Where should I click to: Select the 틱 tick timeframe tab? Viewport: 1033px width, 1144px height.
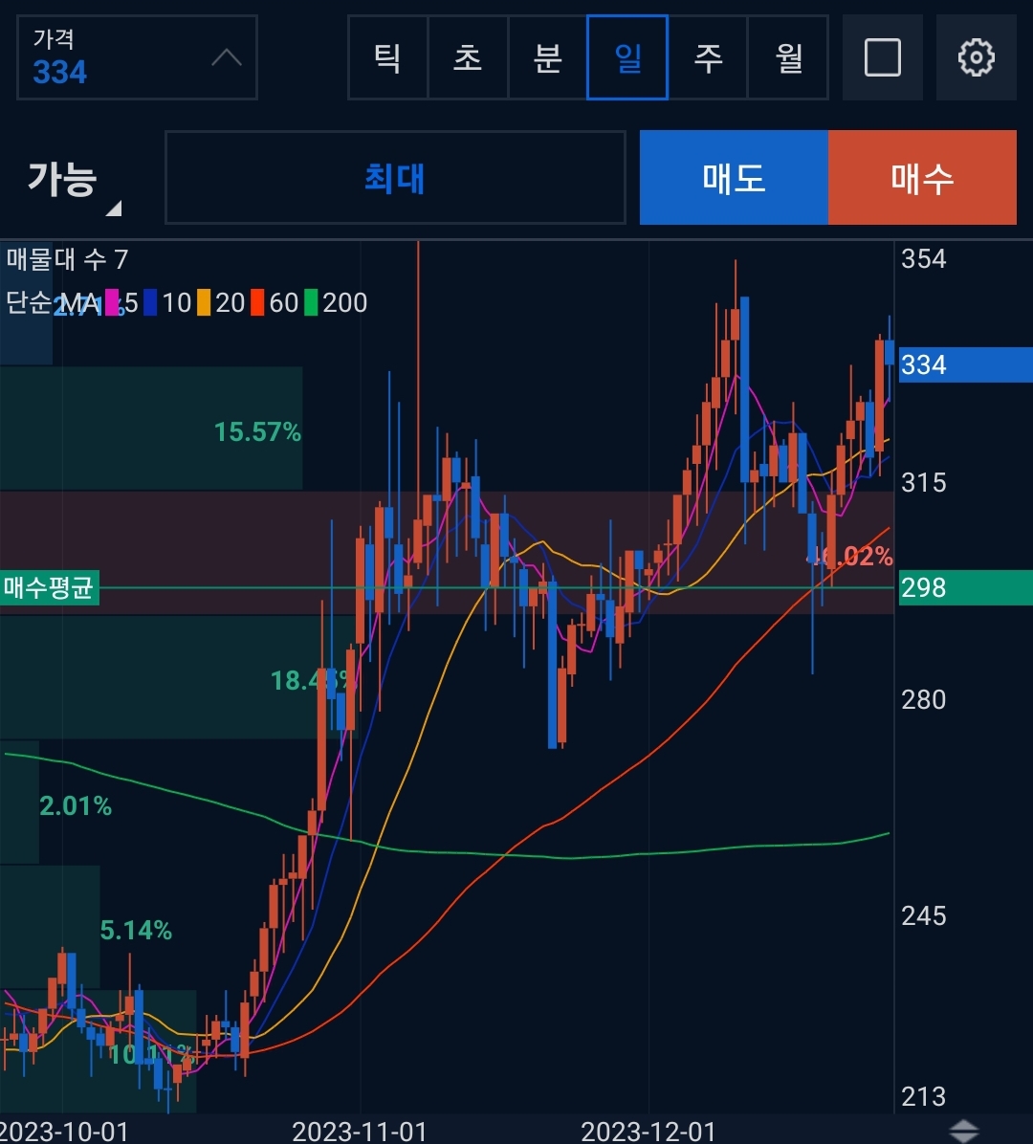pos(387,57)
